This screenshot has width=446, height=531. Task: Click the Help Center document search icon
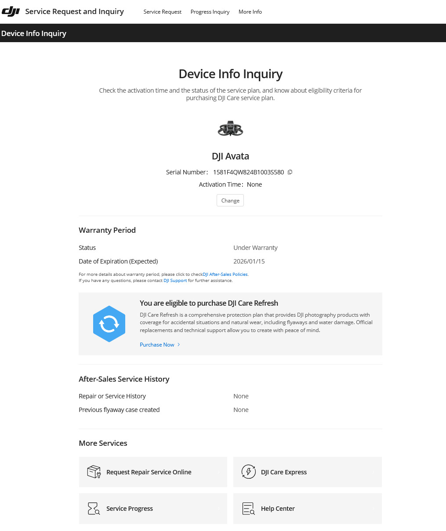pyautogui.click(x=249, y=509)
